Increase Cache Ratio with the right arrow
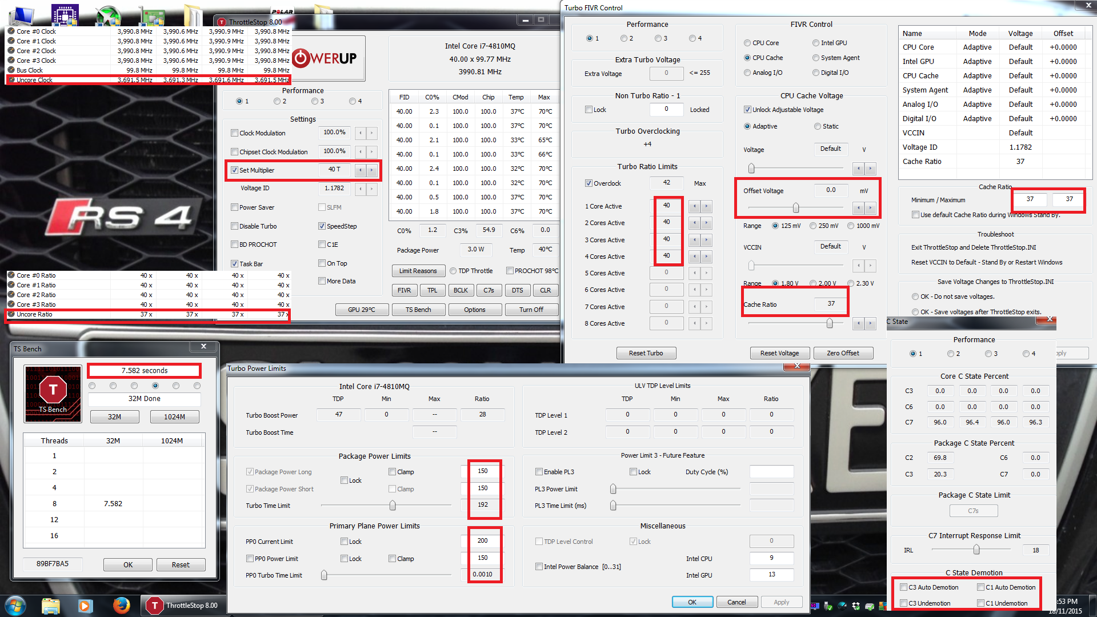This screenshot has width=1097, height=617. coord(870,324)
